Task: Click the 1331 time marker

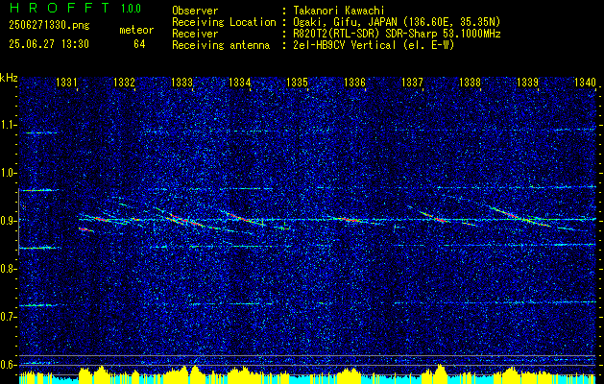Action: pos(66,82)
